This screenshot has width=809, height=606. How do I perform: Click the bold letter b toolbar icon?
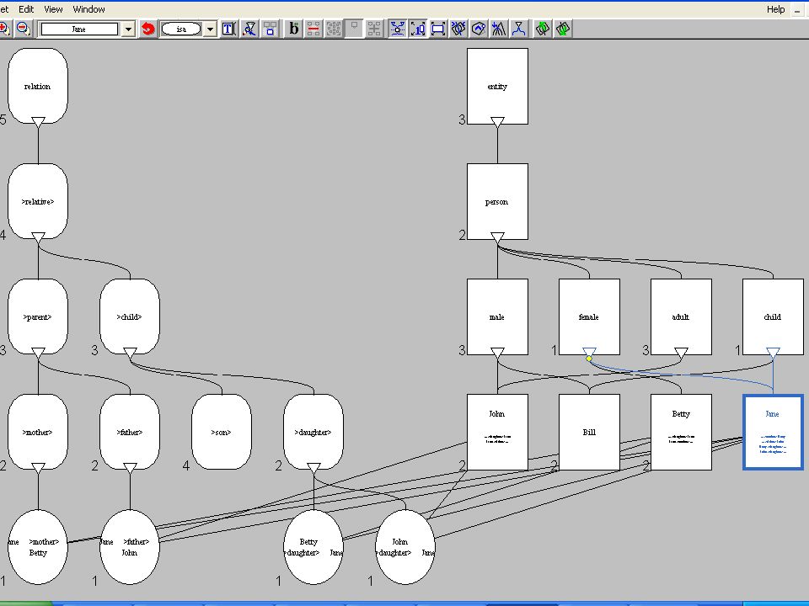[x=293, y=29]
